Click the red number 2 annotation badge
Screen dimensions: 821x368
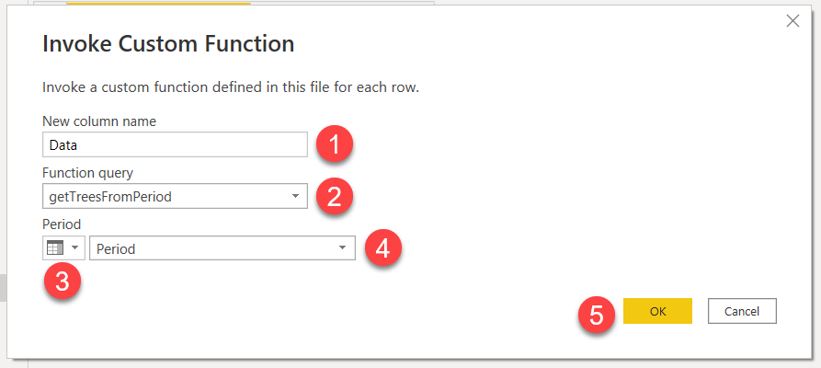336,195
